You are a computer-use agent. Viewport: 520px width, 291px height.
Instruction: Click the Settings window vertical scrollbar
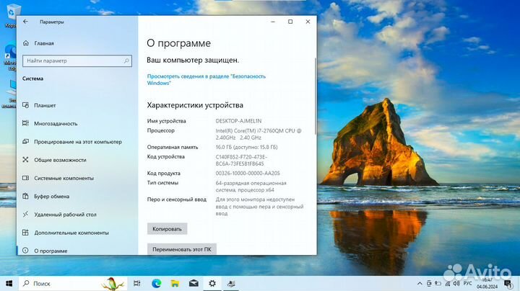click(315, 96)
